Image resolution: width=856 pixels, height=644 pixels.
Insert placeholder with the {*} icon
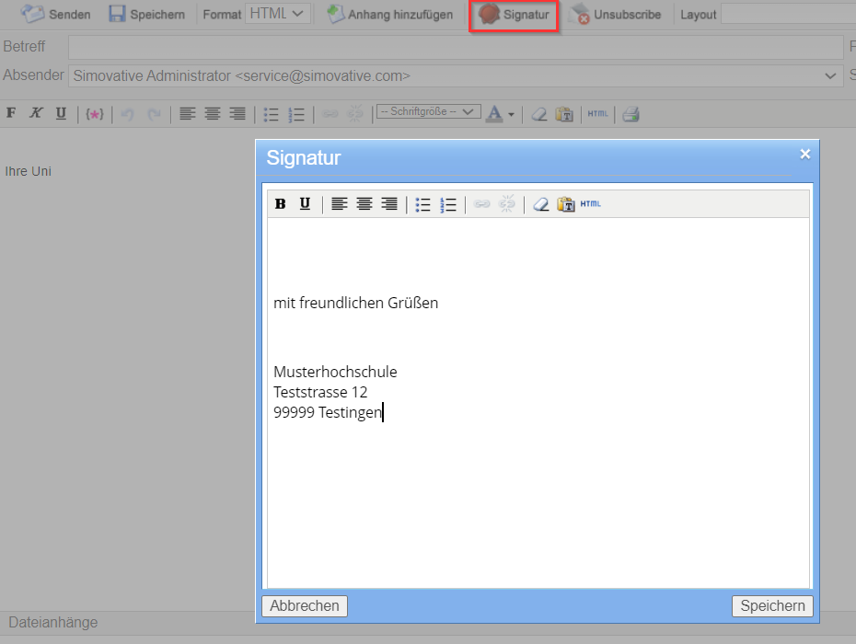[95, 114]
